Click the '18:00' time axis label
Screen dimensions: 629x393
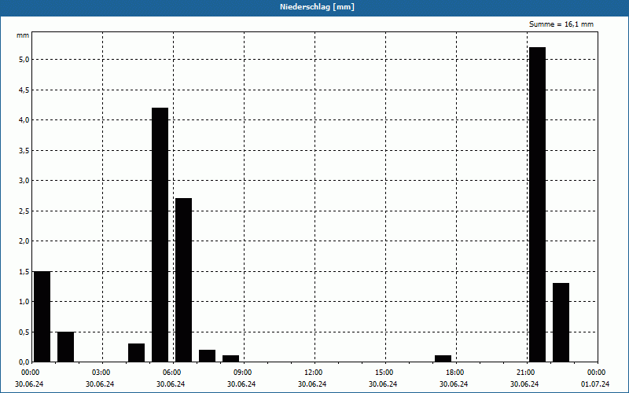point(455,373)
